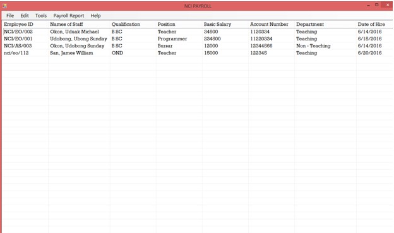Image resolution: width=394 pixels, height=233 pixels.
Task: Click the Basic Salary column header
Action: (225, 24)
